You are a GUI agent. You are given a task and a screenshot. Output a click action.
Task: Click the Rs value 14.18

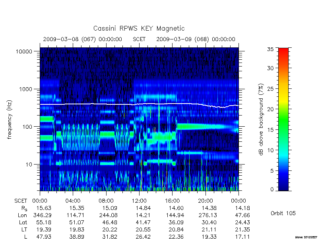(242, 208)
